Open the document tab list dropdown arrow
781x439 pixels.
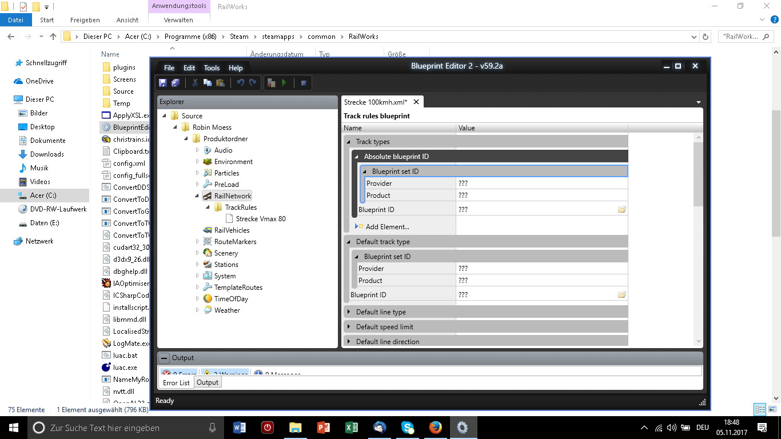click(699, 102)
